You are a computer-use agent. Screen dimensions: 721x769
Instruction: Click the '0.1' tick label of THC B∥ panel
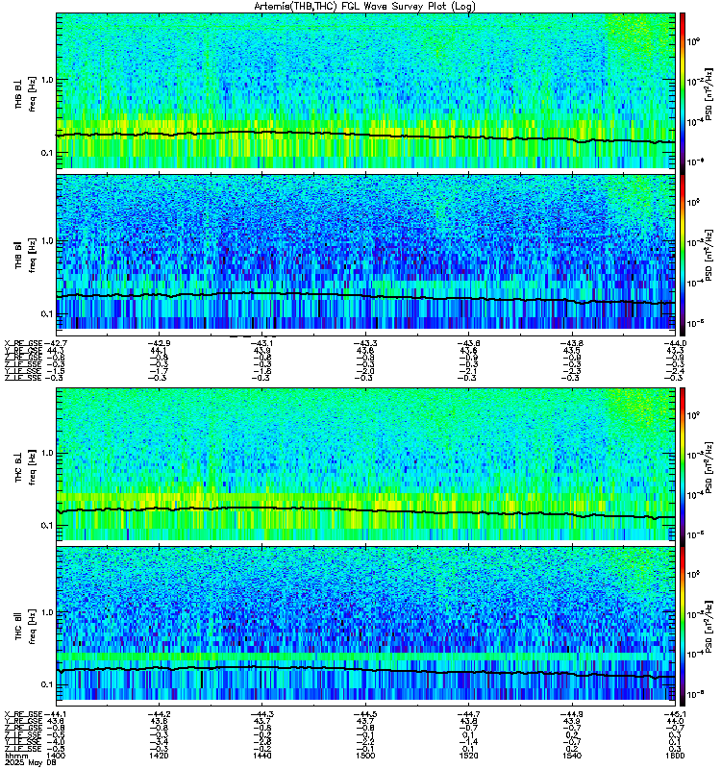tap(47, 685)
